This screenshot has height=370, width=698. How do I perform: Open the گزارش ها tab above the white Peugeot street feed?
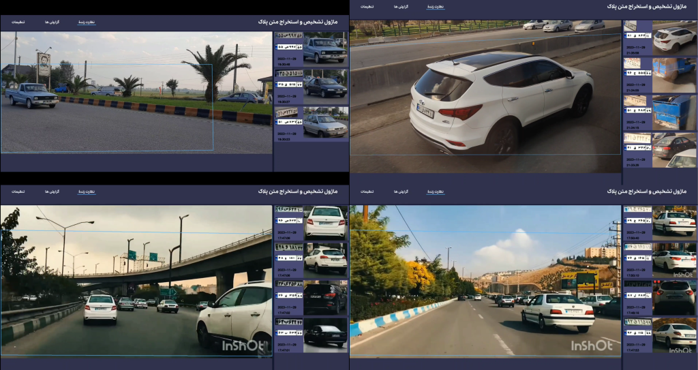click(401, 191)
